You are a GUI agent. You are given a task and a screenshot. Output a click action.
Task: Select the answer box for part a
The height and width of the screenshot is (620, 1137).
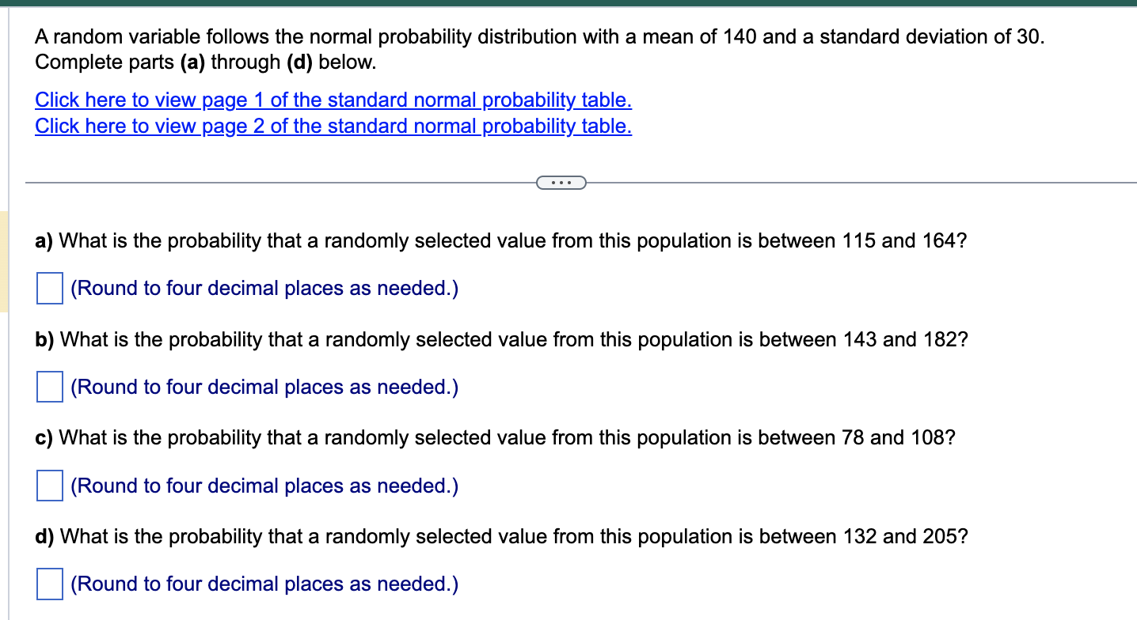pos(49,289)
